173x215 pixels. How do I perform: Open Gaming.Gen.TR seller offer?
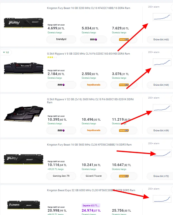[61, 176]
